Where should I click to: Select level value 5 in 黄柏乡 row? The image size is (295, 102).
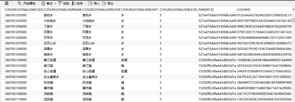pyautogui.click(x=179, y=15)
